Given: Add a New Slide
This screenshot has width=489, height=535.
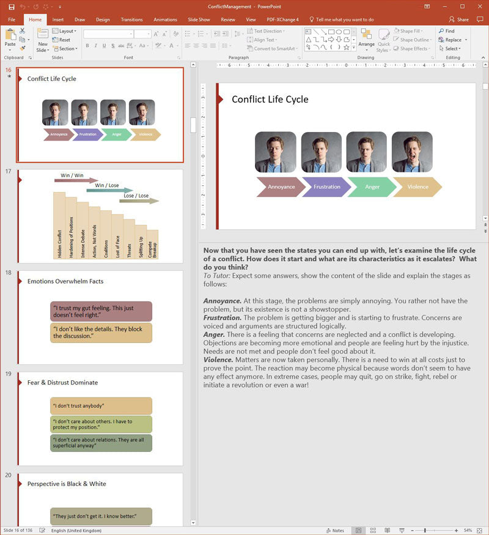Looking at the screenshot, I should tap(43, 40).
